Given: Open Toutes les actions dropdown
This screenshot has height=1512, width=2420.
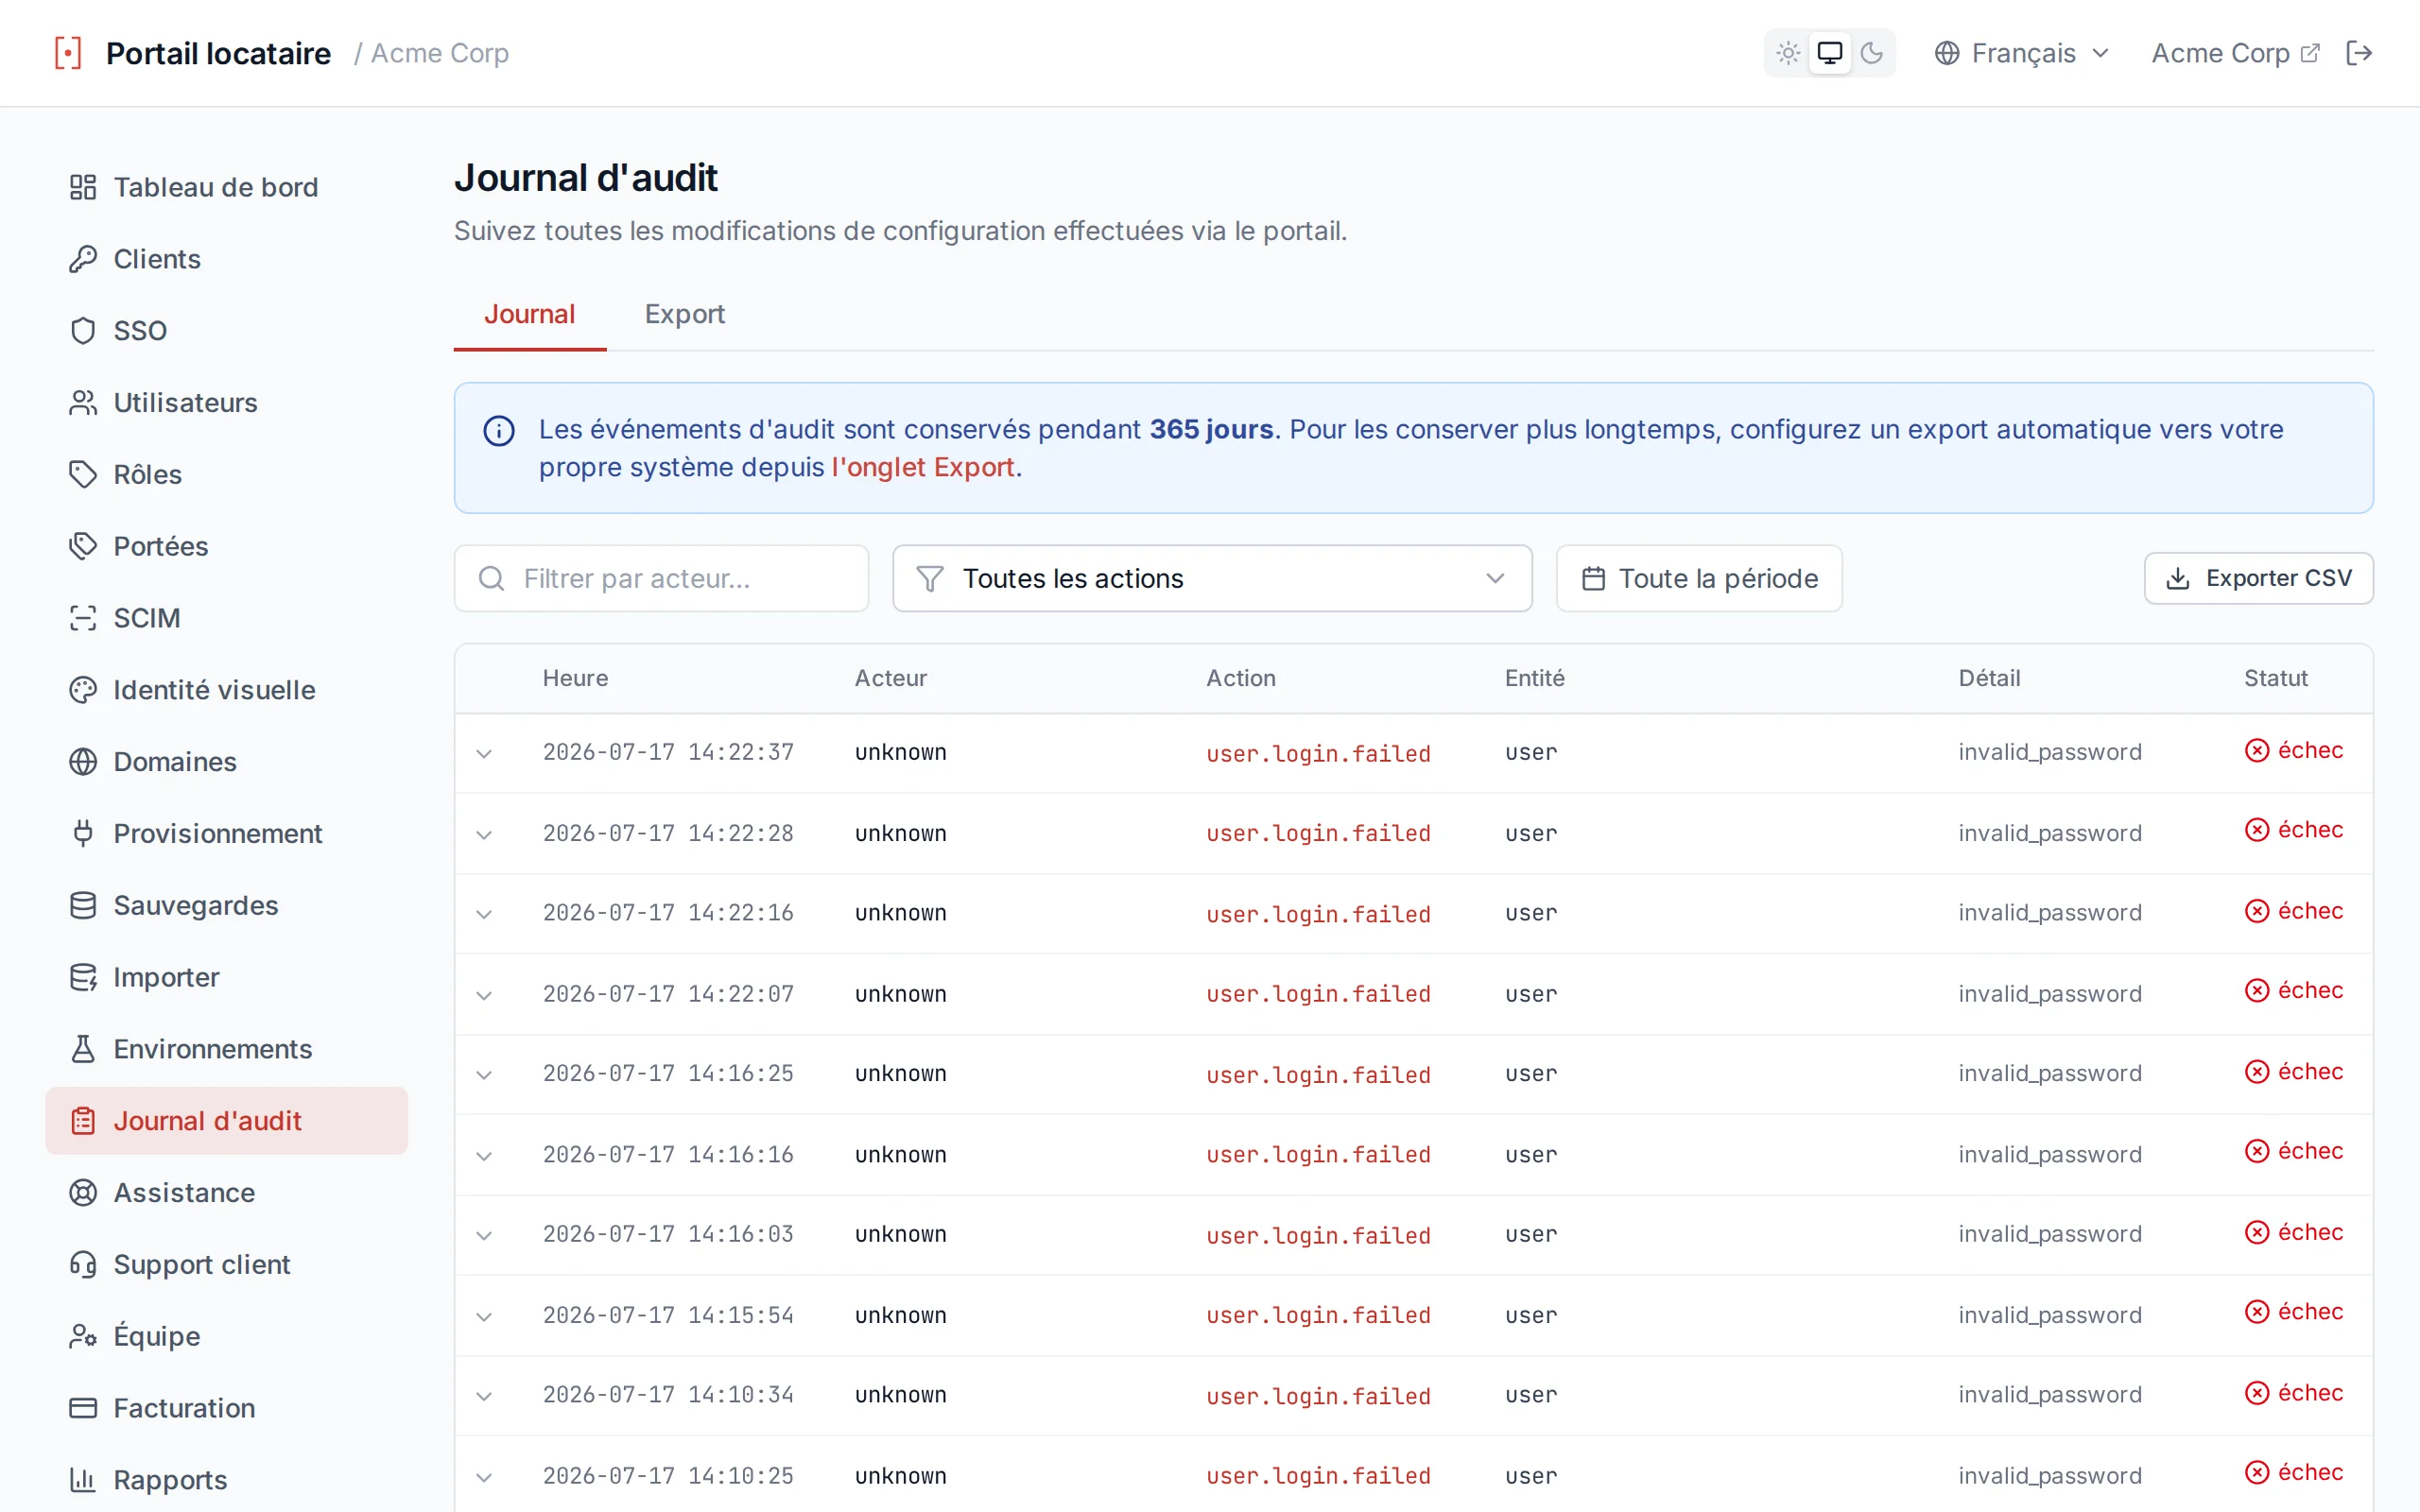Looking at the screenshot, I should (x=1212, y=578).
